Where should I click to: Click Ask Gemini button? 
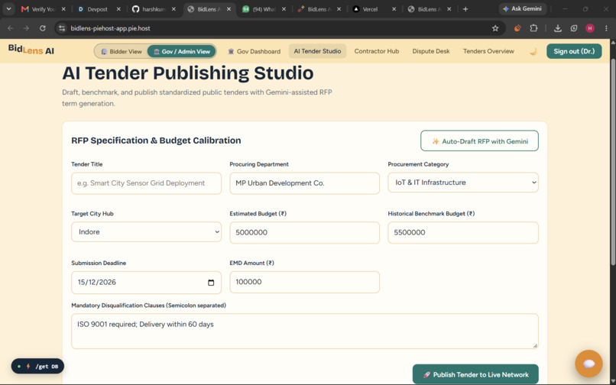click(523, 8)
